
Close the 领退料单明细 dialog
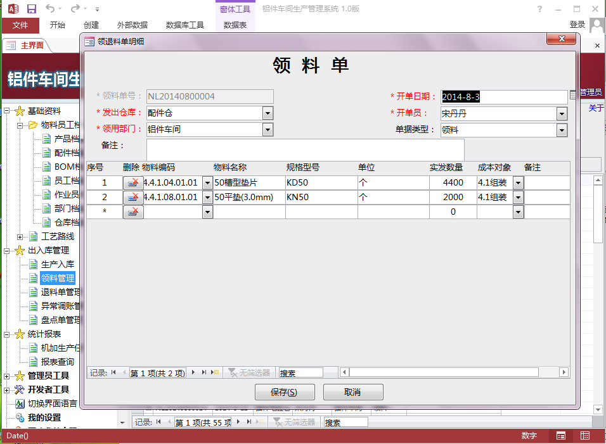pos(562,39)
